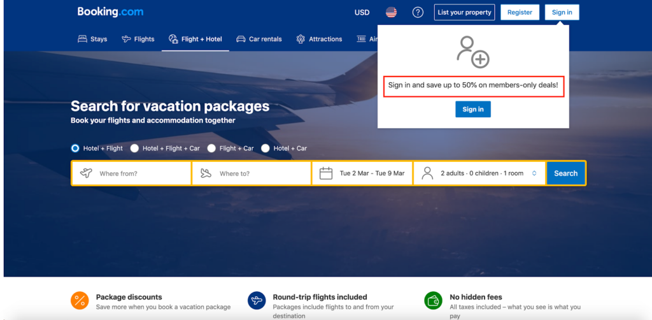Click the add-user profile icon in popup

tap(472, 52)
